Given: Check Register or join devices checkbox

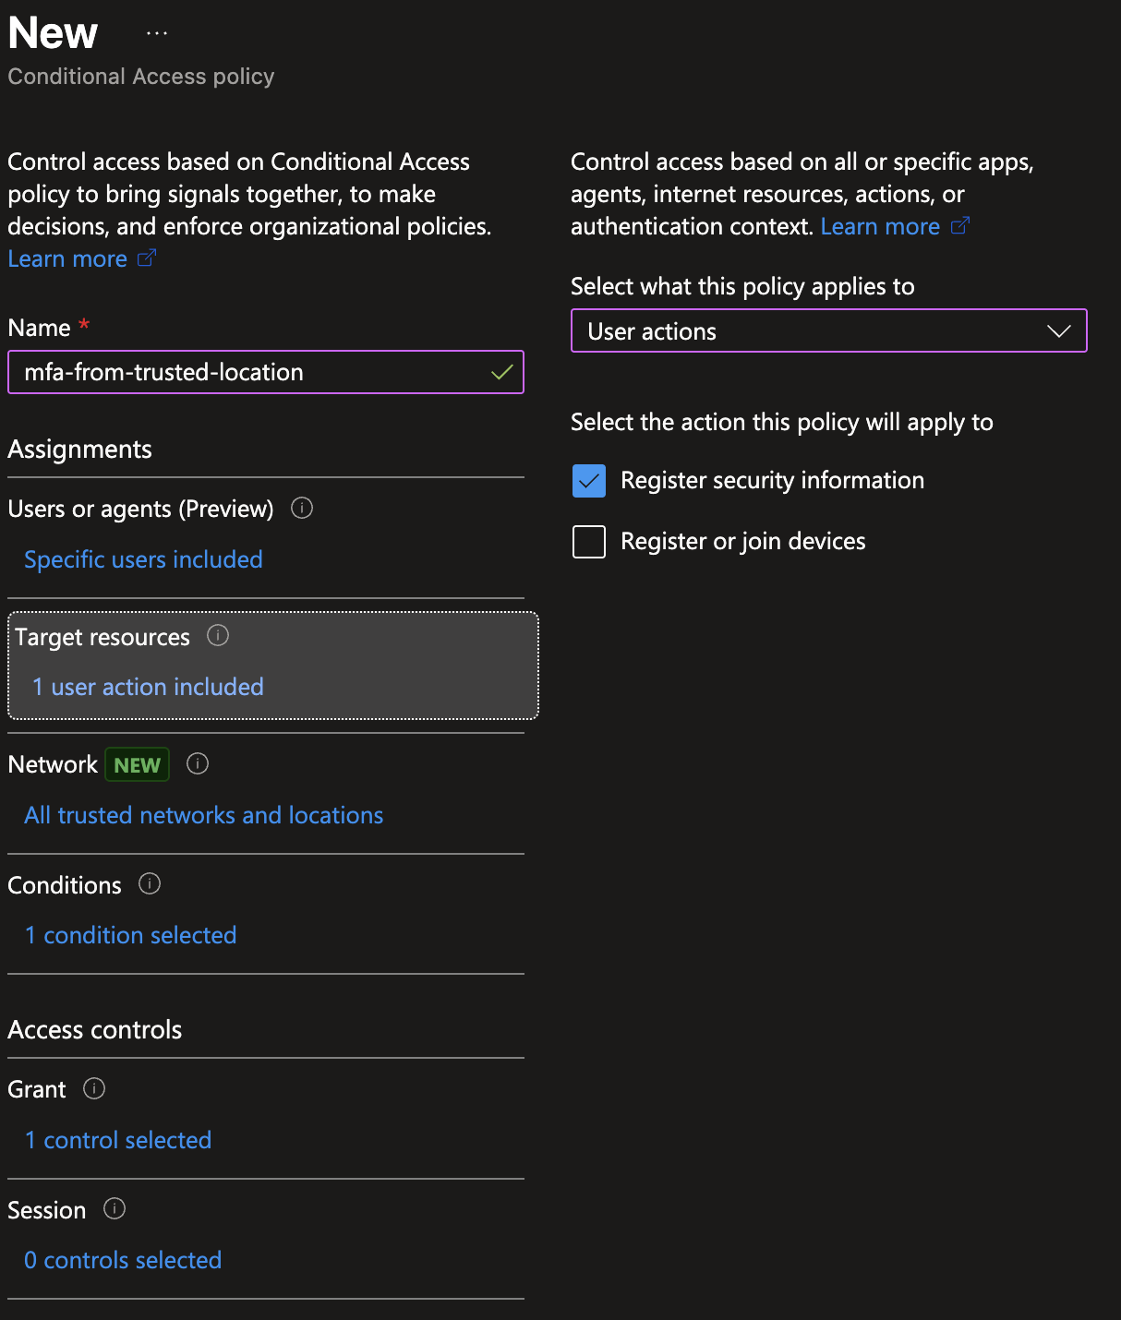Looking at the screenshot, I should click(x=589, y=542).
